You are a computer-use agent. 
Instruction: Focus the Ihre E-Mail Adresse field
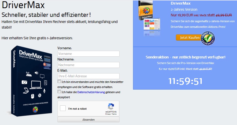click(88, 76)
